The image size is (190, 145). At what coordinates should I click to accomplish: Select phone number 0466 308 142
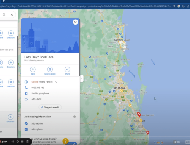point(38,87)
